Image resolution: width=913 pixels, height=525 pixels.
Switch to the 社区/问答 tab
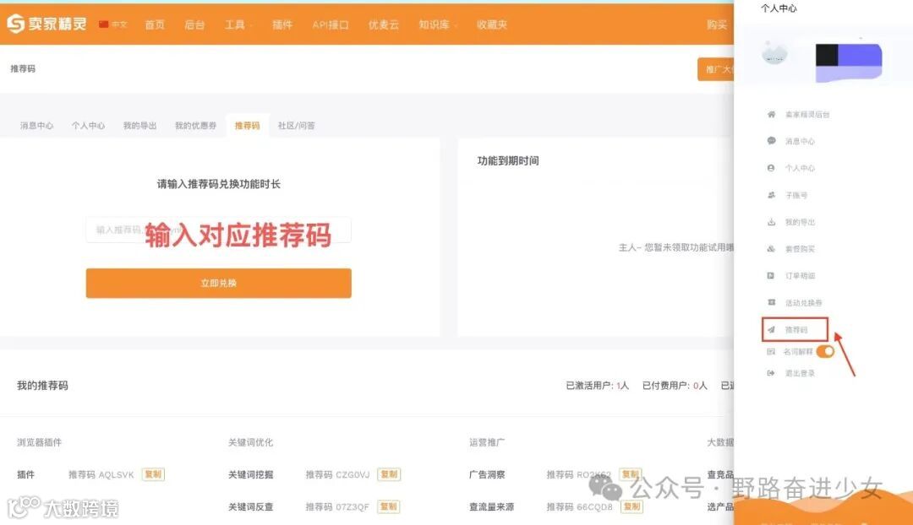[x=297, y=126]
